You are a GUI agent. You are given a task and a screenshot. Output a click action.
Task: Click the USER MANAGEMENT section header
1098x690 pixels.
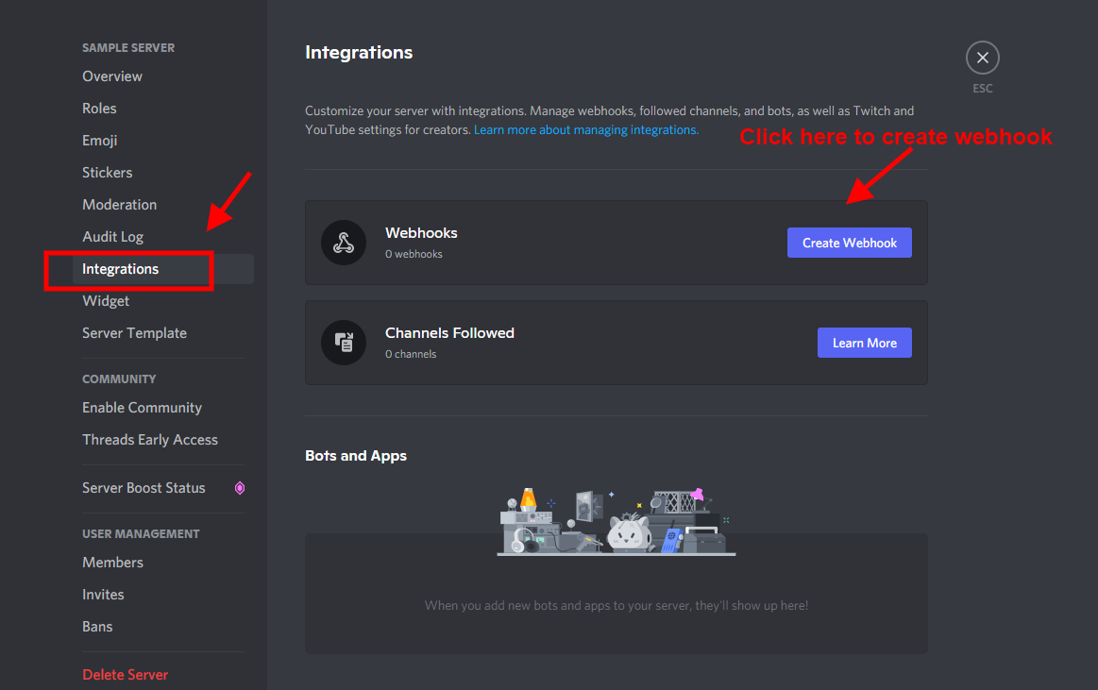[141, 534]
